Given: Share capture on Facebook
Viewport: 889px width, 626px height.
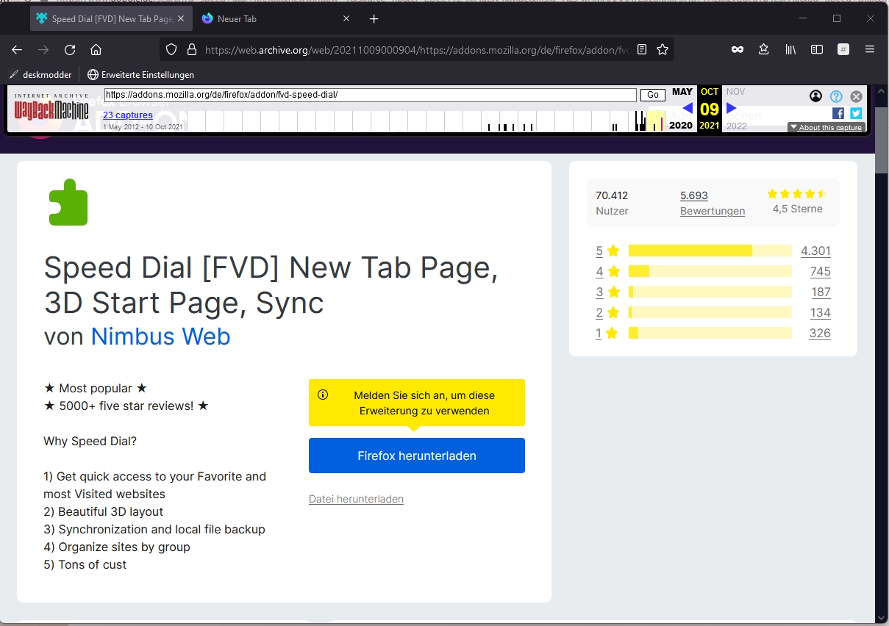Looking at the screenshot, I should click(838, 113).
